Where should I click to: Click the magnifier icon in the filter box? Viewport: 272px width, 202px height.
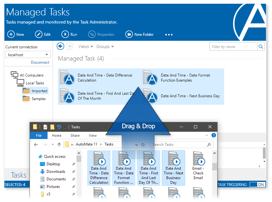click(x=261, y=46)
